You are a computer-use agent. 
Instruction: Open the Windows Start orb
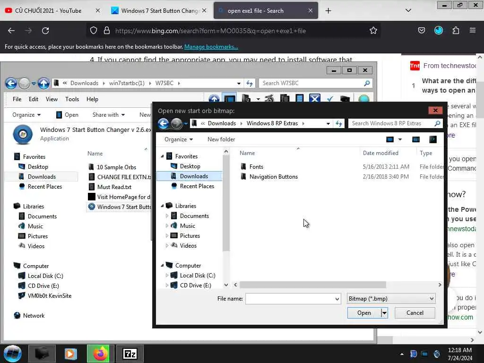13,354
